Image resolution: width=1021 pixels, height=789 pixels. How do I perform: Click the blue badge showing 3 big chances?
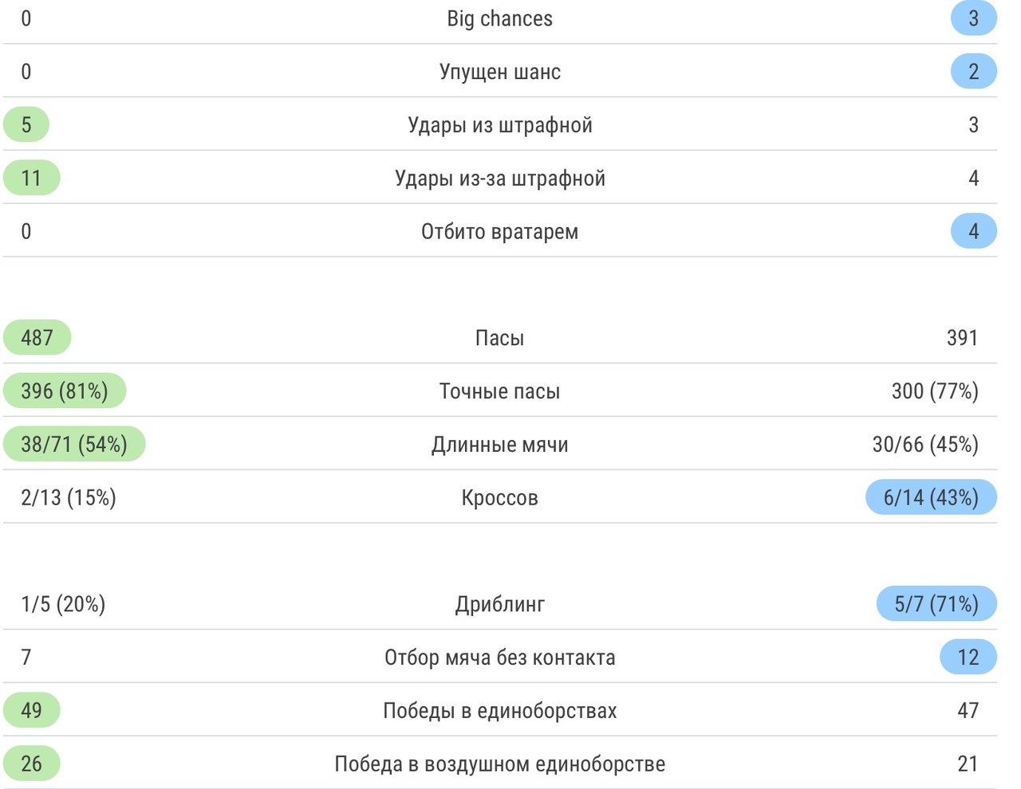973,18
